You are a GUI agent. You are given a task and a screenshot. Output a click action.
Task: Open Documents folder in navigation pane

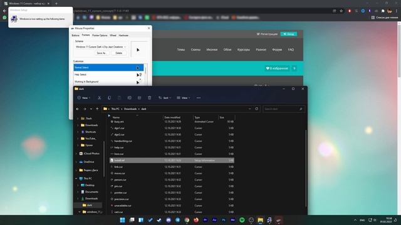91,192
